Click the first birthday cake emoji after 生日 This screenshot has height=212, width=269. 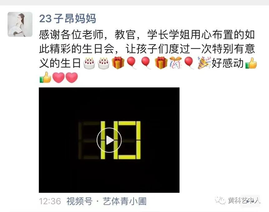(89, 63)
